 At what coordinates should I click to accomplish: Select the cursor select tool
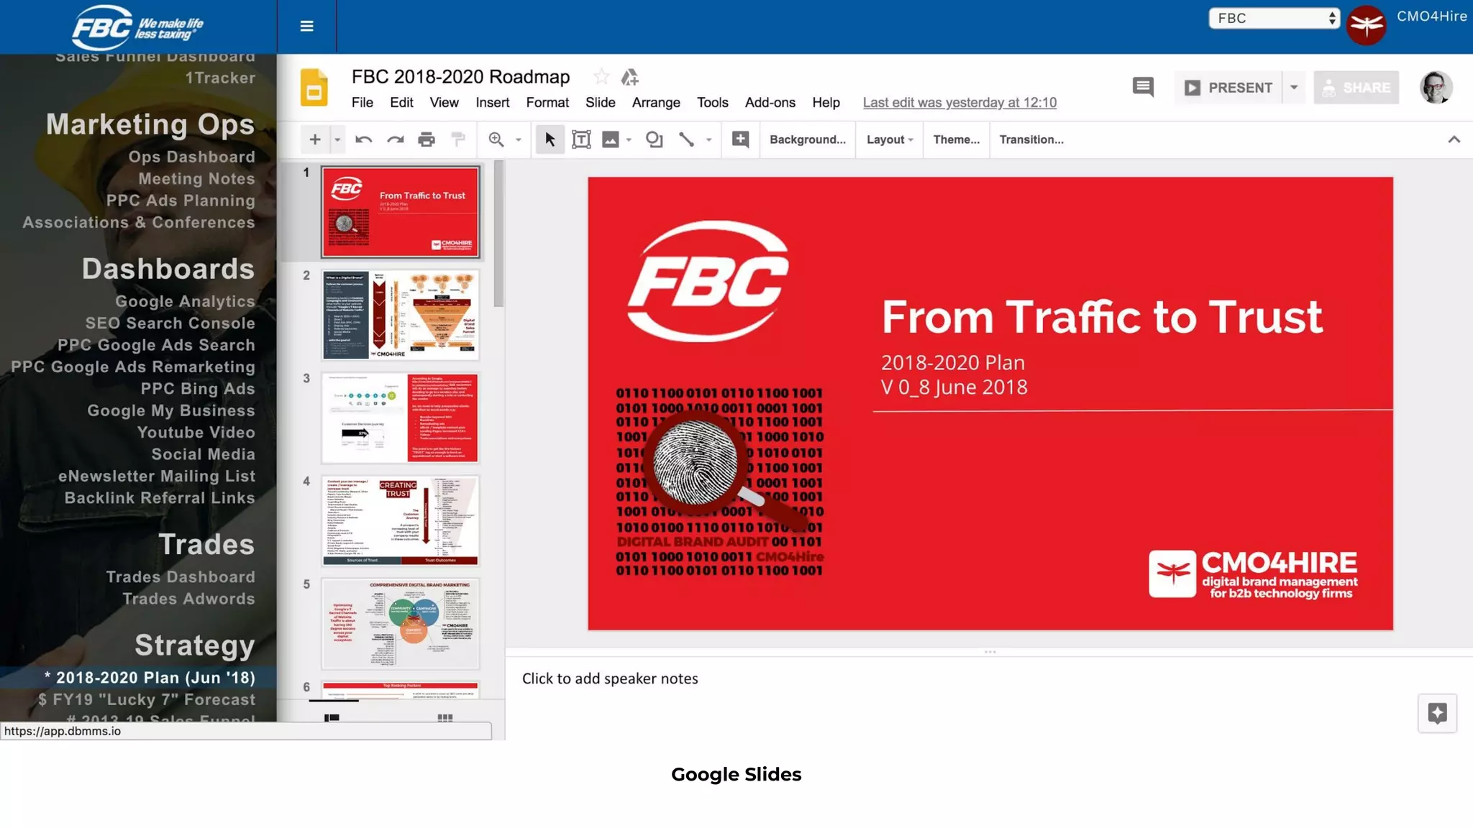coord(549,139)
